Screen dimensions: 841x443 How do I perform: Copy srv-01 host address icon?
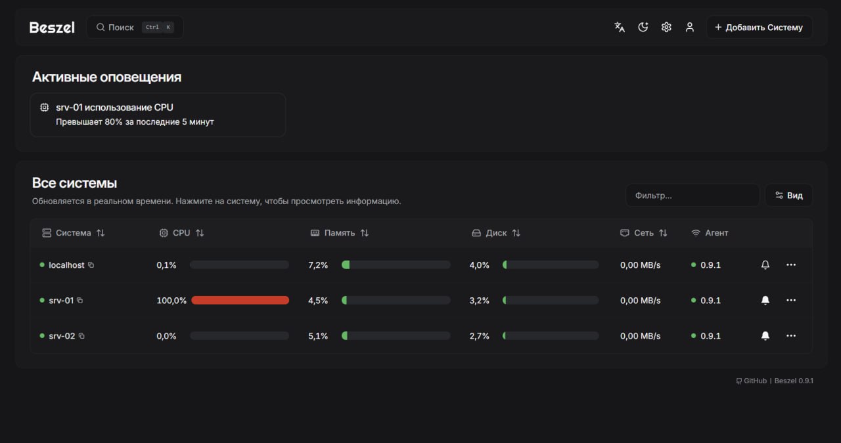point(80,301)
